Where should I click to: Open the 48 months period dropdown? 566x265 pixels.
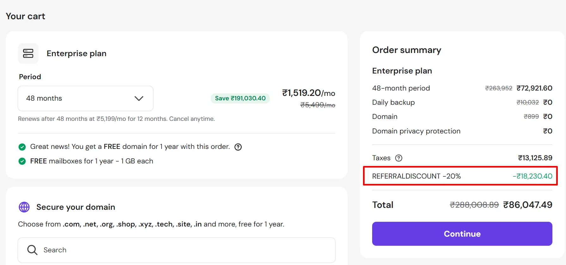[x=85, y=98]
